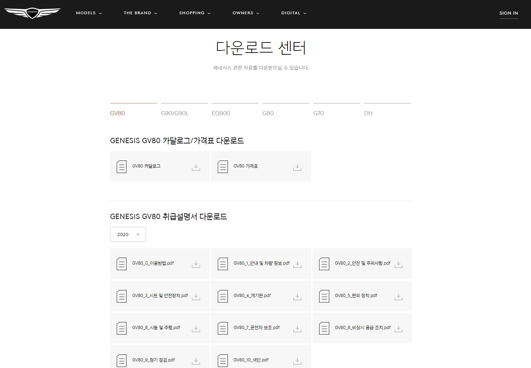
Task: Click the Genesis winged logo
Action: [32, 13]
